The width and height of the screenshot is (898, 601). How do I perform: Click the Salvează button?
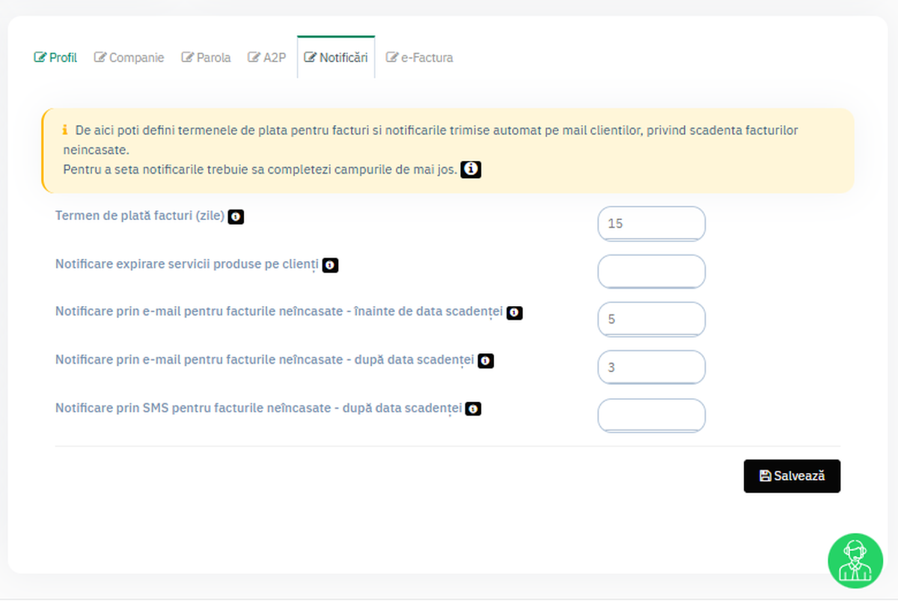point(792,476)
